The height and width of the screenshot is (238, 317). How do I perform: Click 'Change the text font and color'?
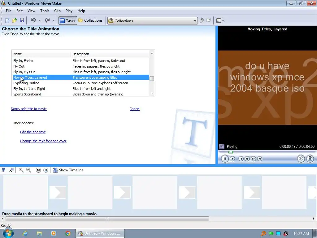tap(43, 141)
